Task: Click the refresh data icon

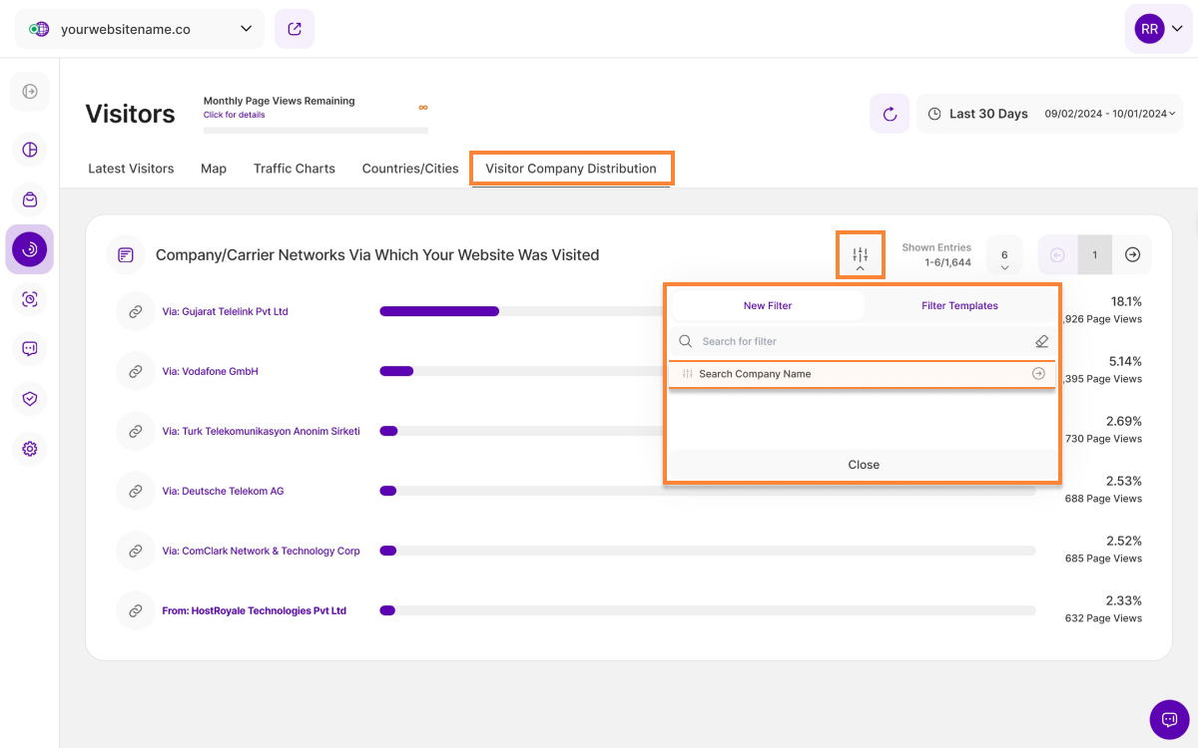Action: pos(890,114)
